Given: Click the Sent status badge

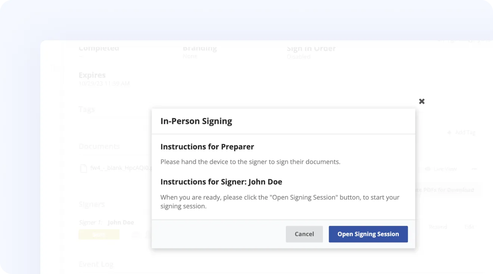Looking at the screenshot, I should 99,234.
